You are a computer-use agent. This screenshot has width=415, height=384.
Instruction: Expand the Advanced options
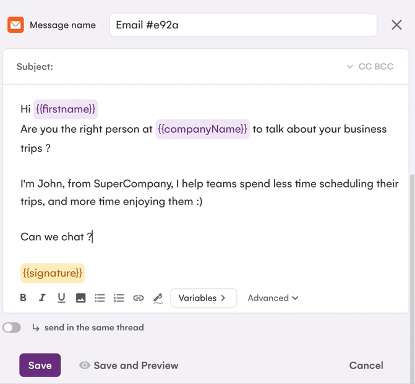[273, 298]
